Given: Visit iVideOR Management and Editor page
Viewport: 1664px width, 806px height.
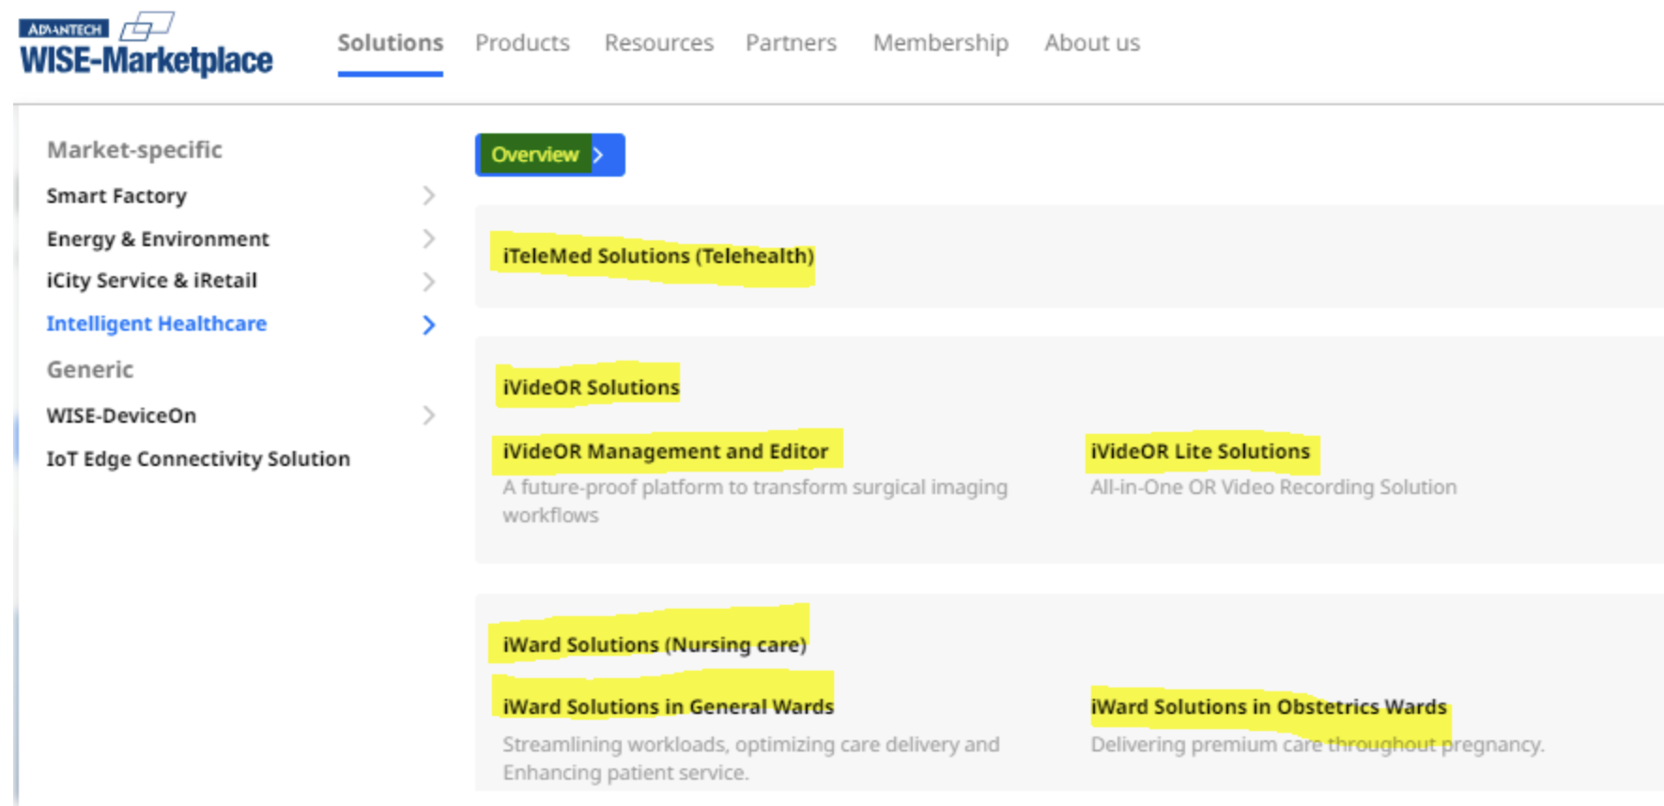Looking at the screenshot, I should 665,451.
